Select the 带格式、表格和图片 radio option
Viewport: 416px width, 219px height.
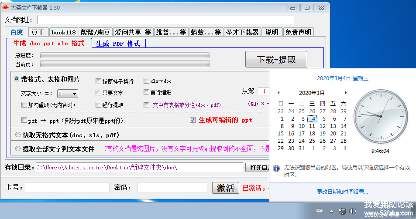(x=17, y=79)
